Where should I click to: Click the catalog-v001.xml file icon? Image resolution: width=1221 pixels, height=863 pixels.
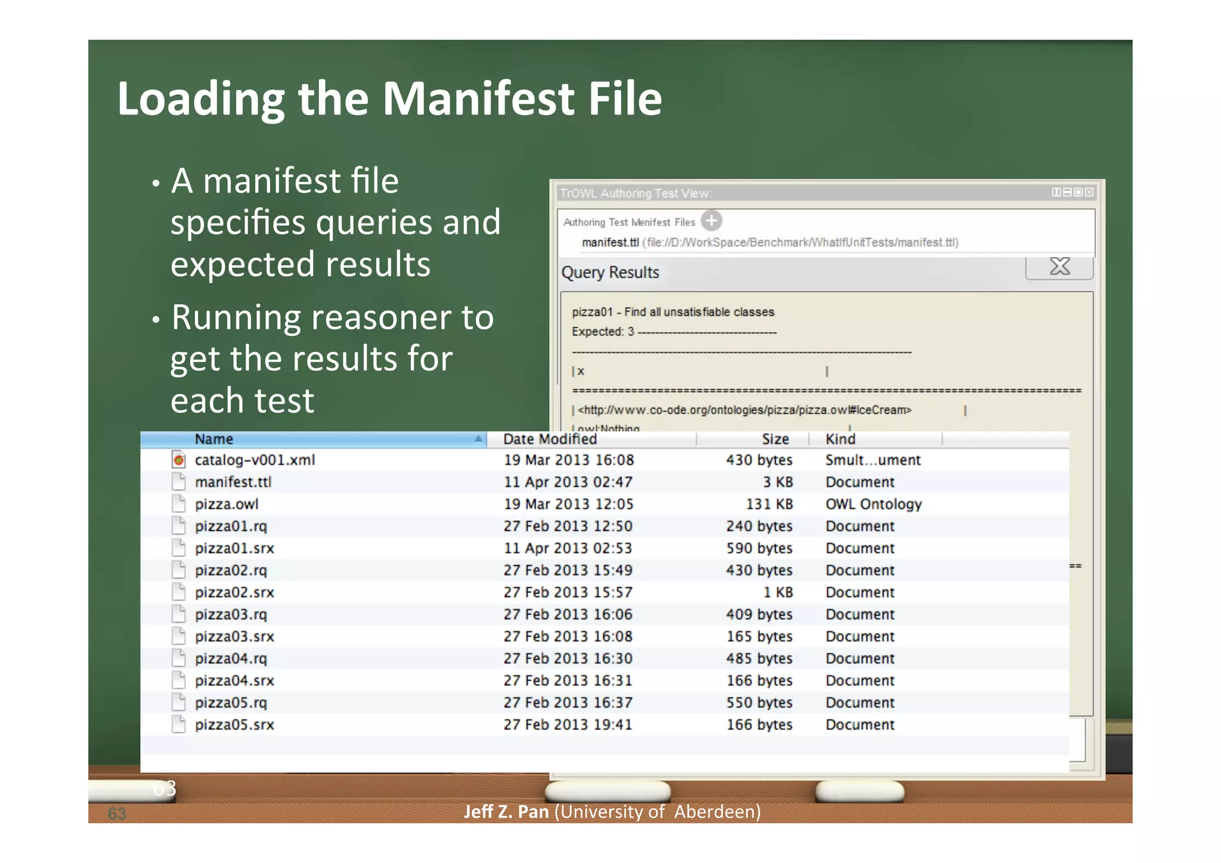click(178, 460)
